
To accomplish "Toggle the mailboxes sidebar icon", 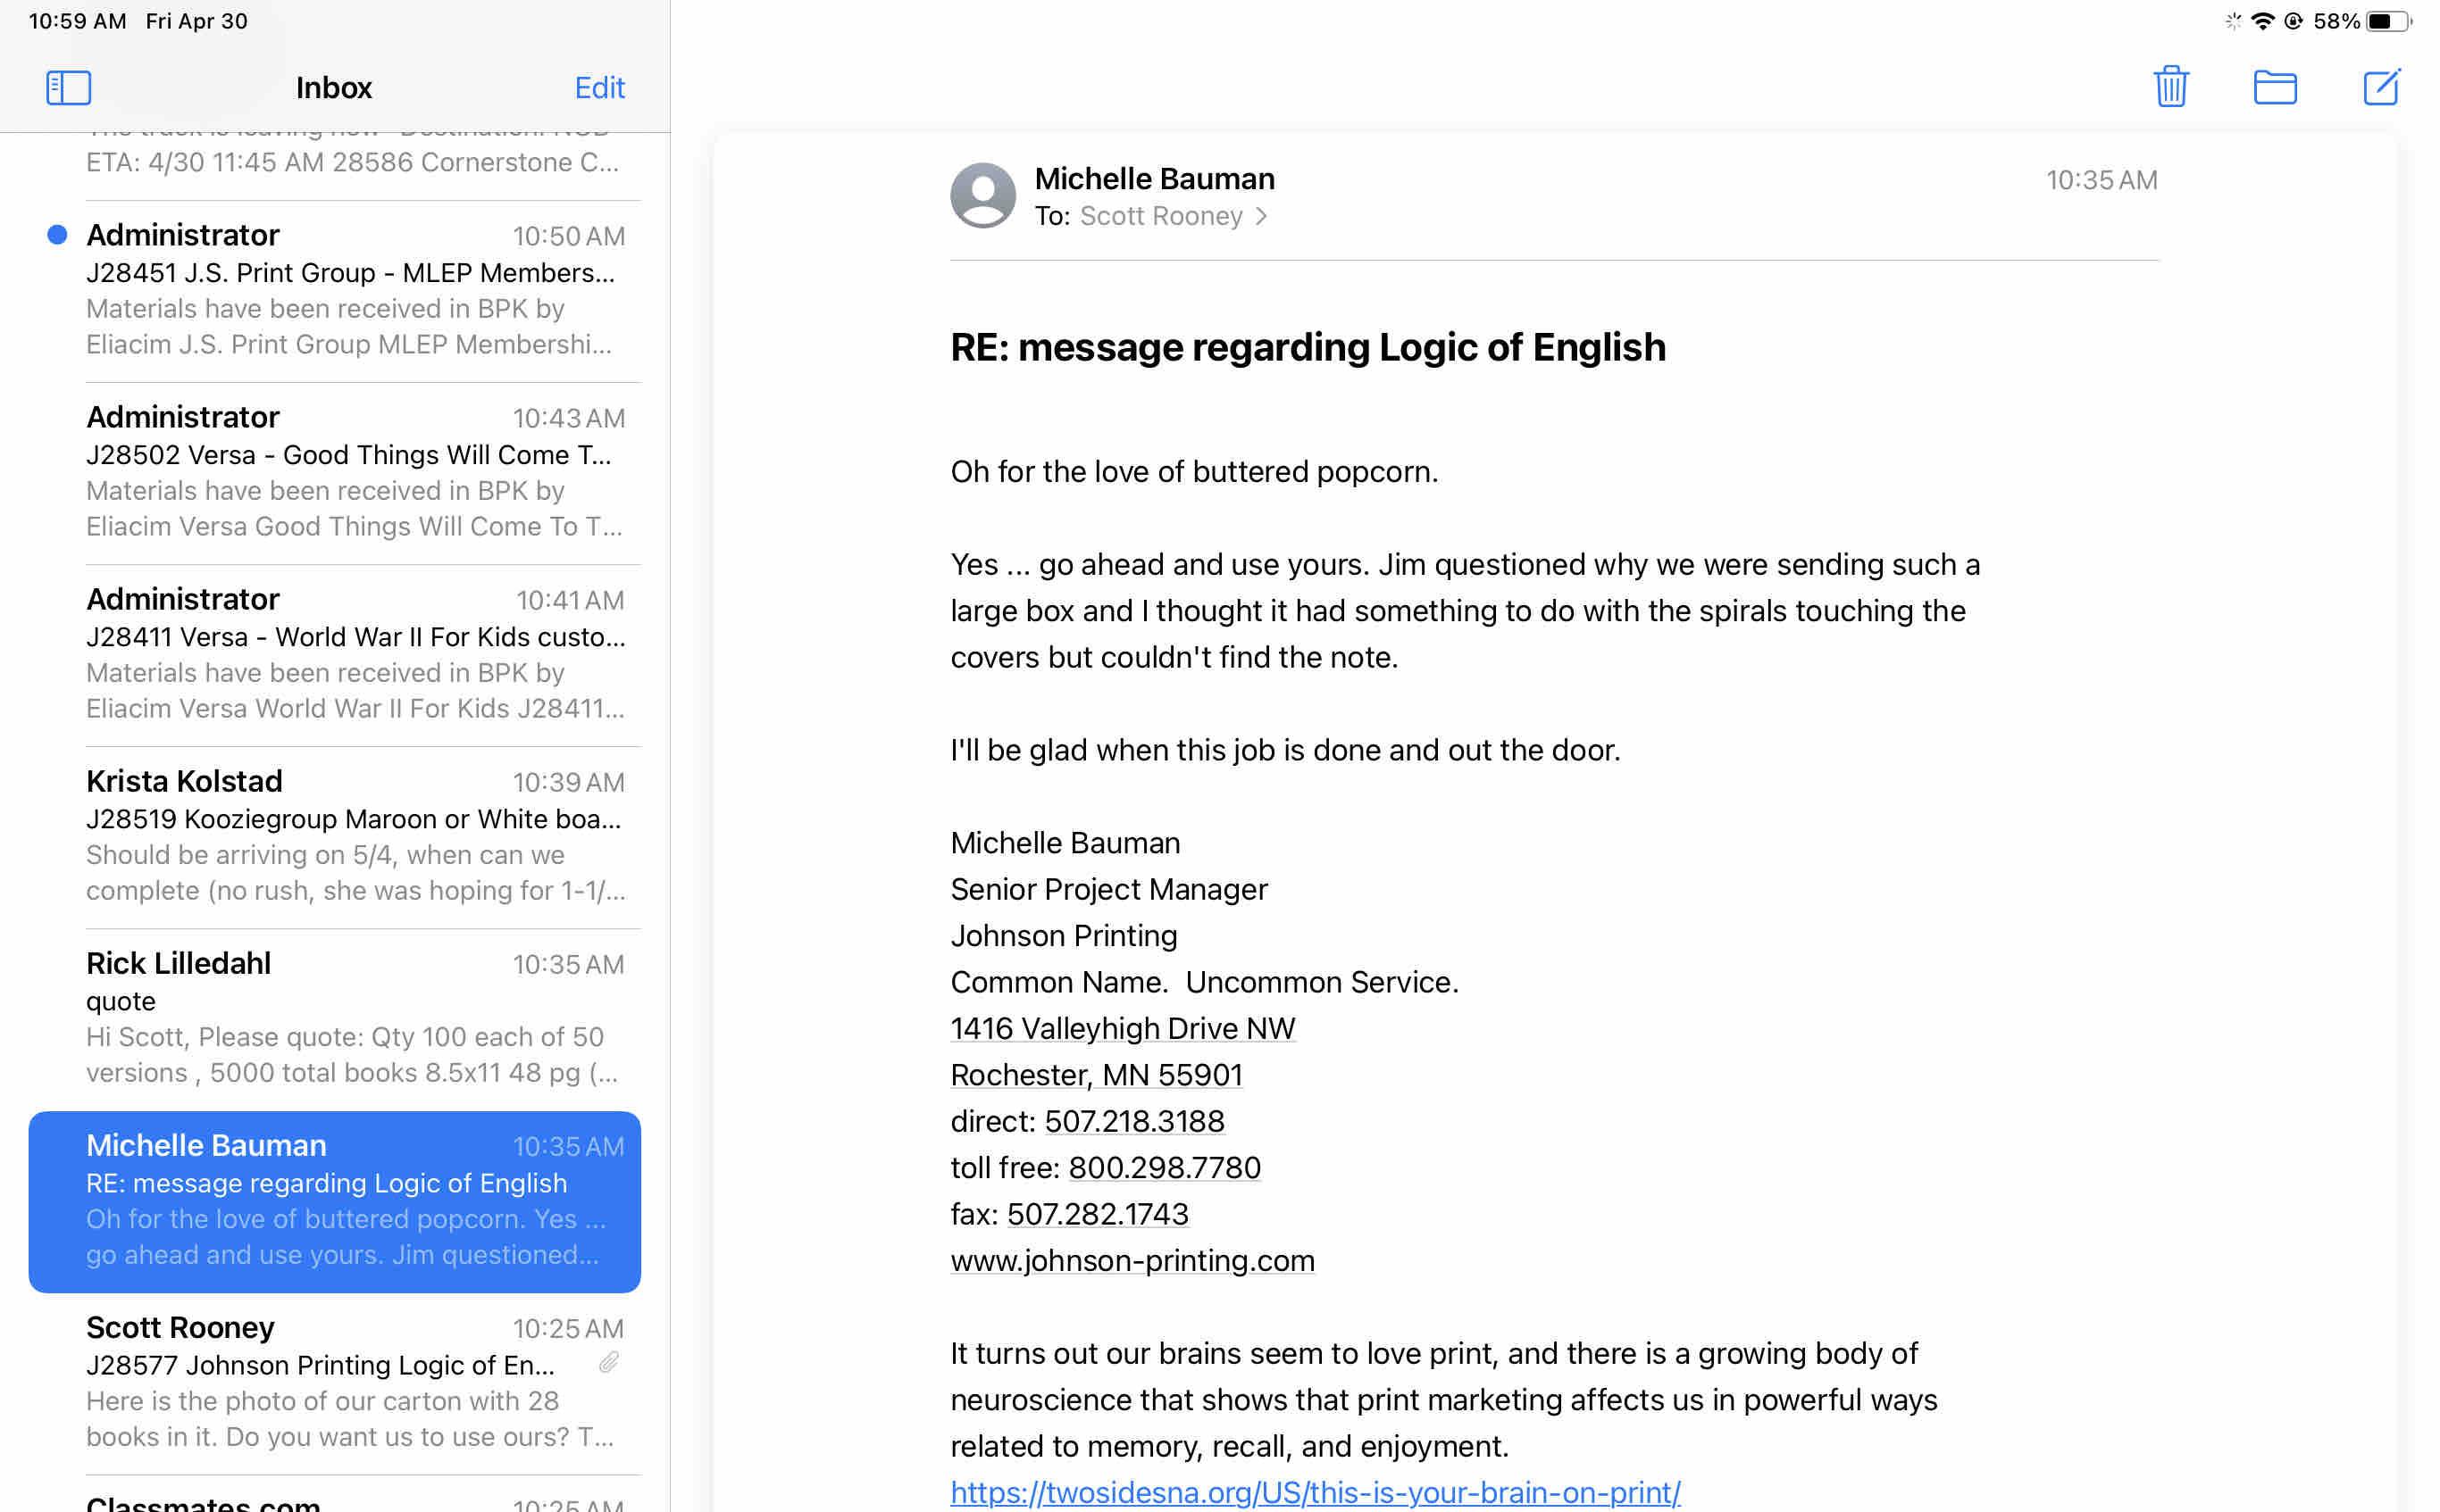I will [x=68, y=87].
